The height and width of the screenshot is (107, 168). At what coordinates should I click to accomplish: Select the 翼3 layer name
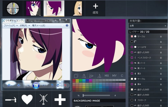[x=139, y=73]
